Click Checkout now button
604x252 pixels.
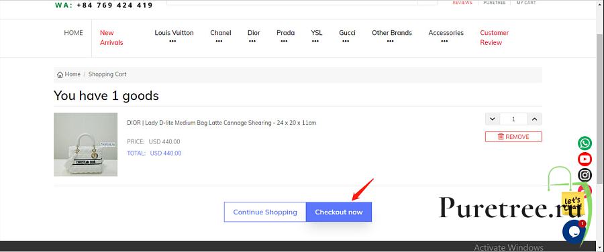339,212
